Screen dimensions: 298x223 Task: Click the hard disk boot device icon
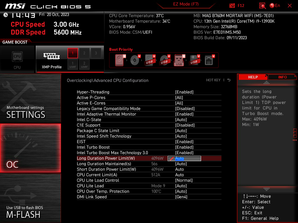point(120,60)
